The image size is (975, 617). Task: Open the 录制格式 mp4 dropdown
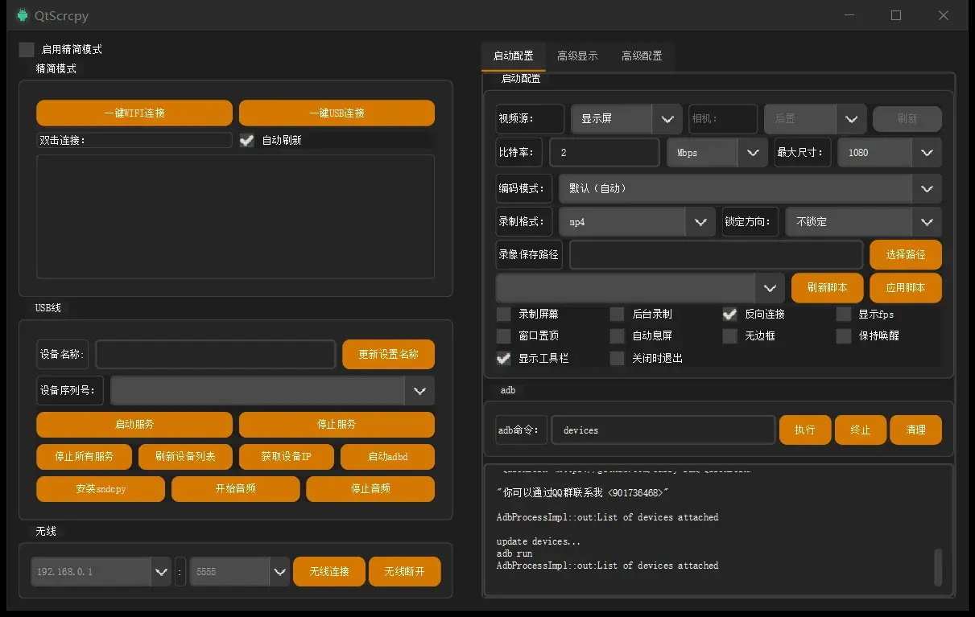tap(637, 221)
